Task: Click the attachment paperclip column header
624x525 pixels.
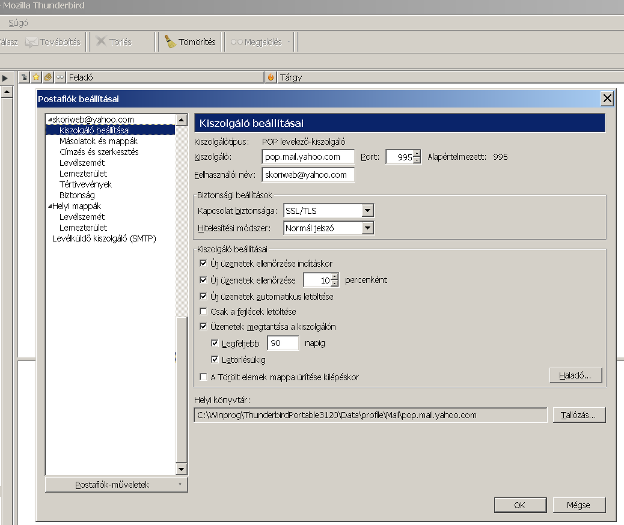Action: point(47,77)
